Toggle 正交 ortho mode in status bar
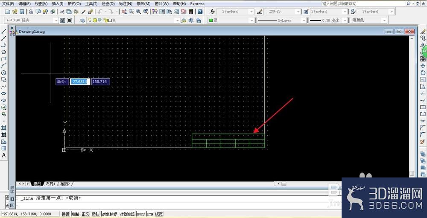Image resolution: width=427 pixels, height=218 pixels. pyautogui.click(x=85, y=214)
